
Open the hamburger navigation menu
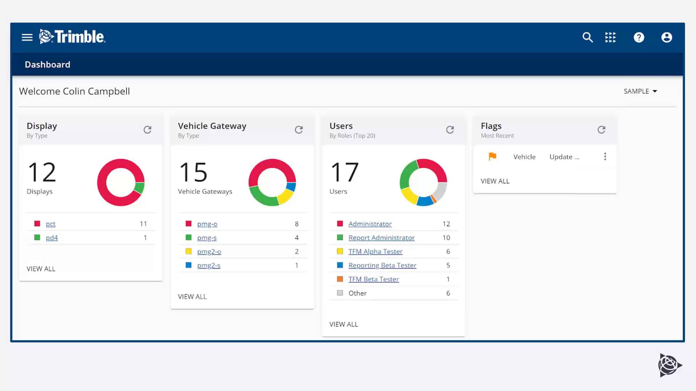[x=27, y=37]
